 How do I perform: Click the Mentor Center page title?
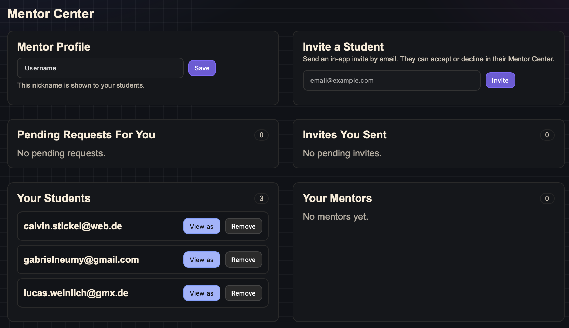click(51, 14)
